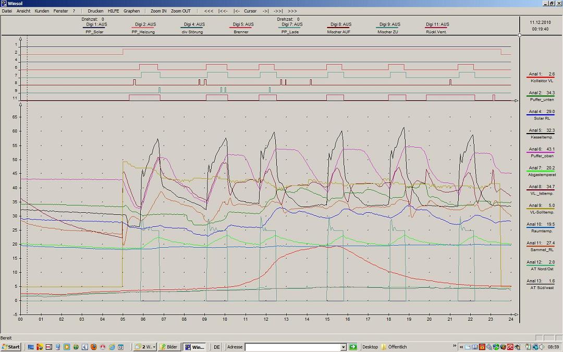
Task: Click the Anal 7 Abgastemperat legend
Action: coord(541,171)
